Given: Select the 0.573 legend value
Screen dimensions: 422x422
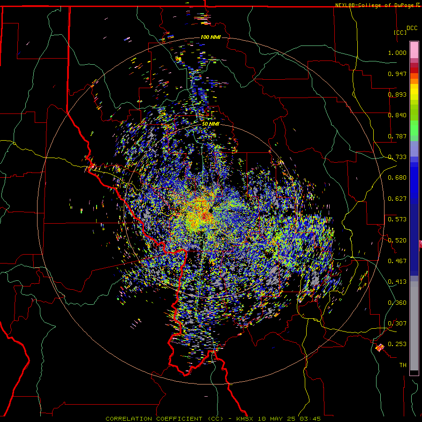Looking at the screenshot, I should [x=397, y=219].
